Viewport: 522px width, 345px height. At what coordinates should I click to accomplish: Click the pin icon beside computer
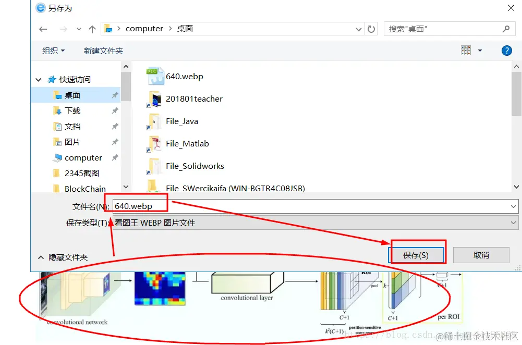(115, 158)
